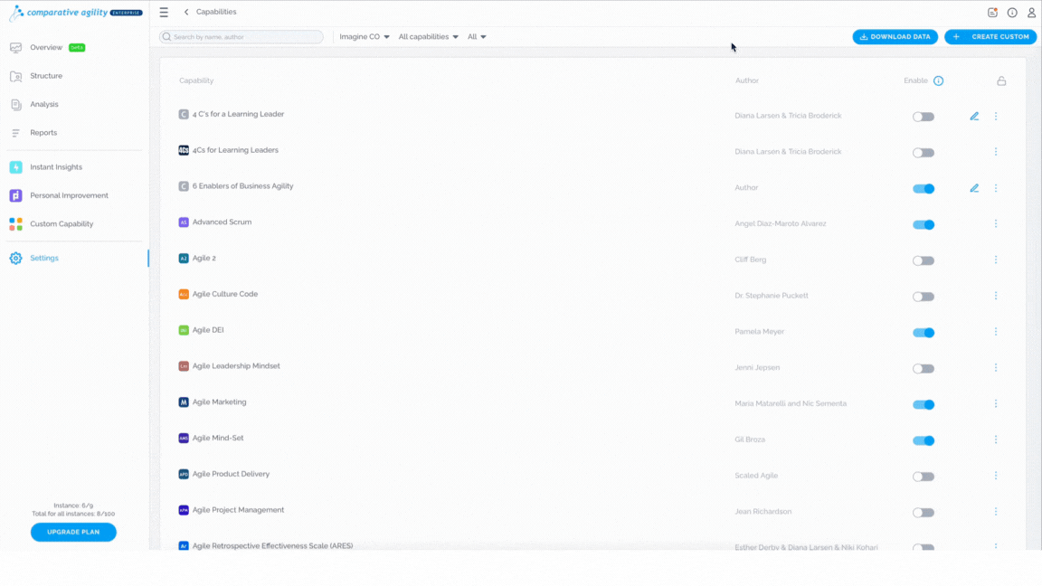Edit the 4 C's for a Learning Leader capability
This screenshot has height=586, width=1042.
tap(974, 117)
